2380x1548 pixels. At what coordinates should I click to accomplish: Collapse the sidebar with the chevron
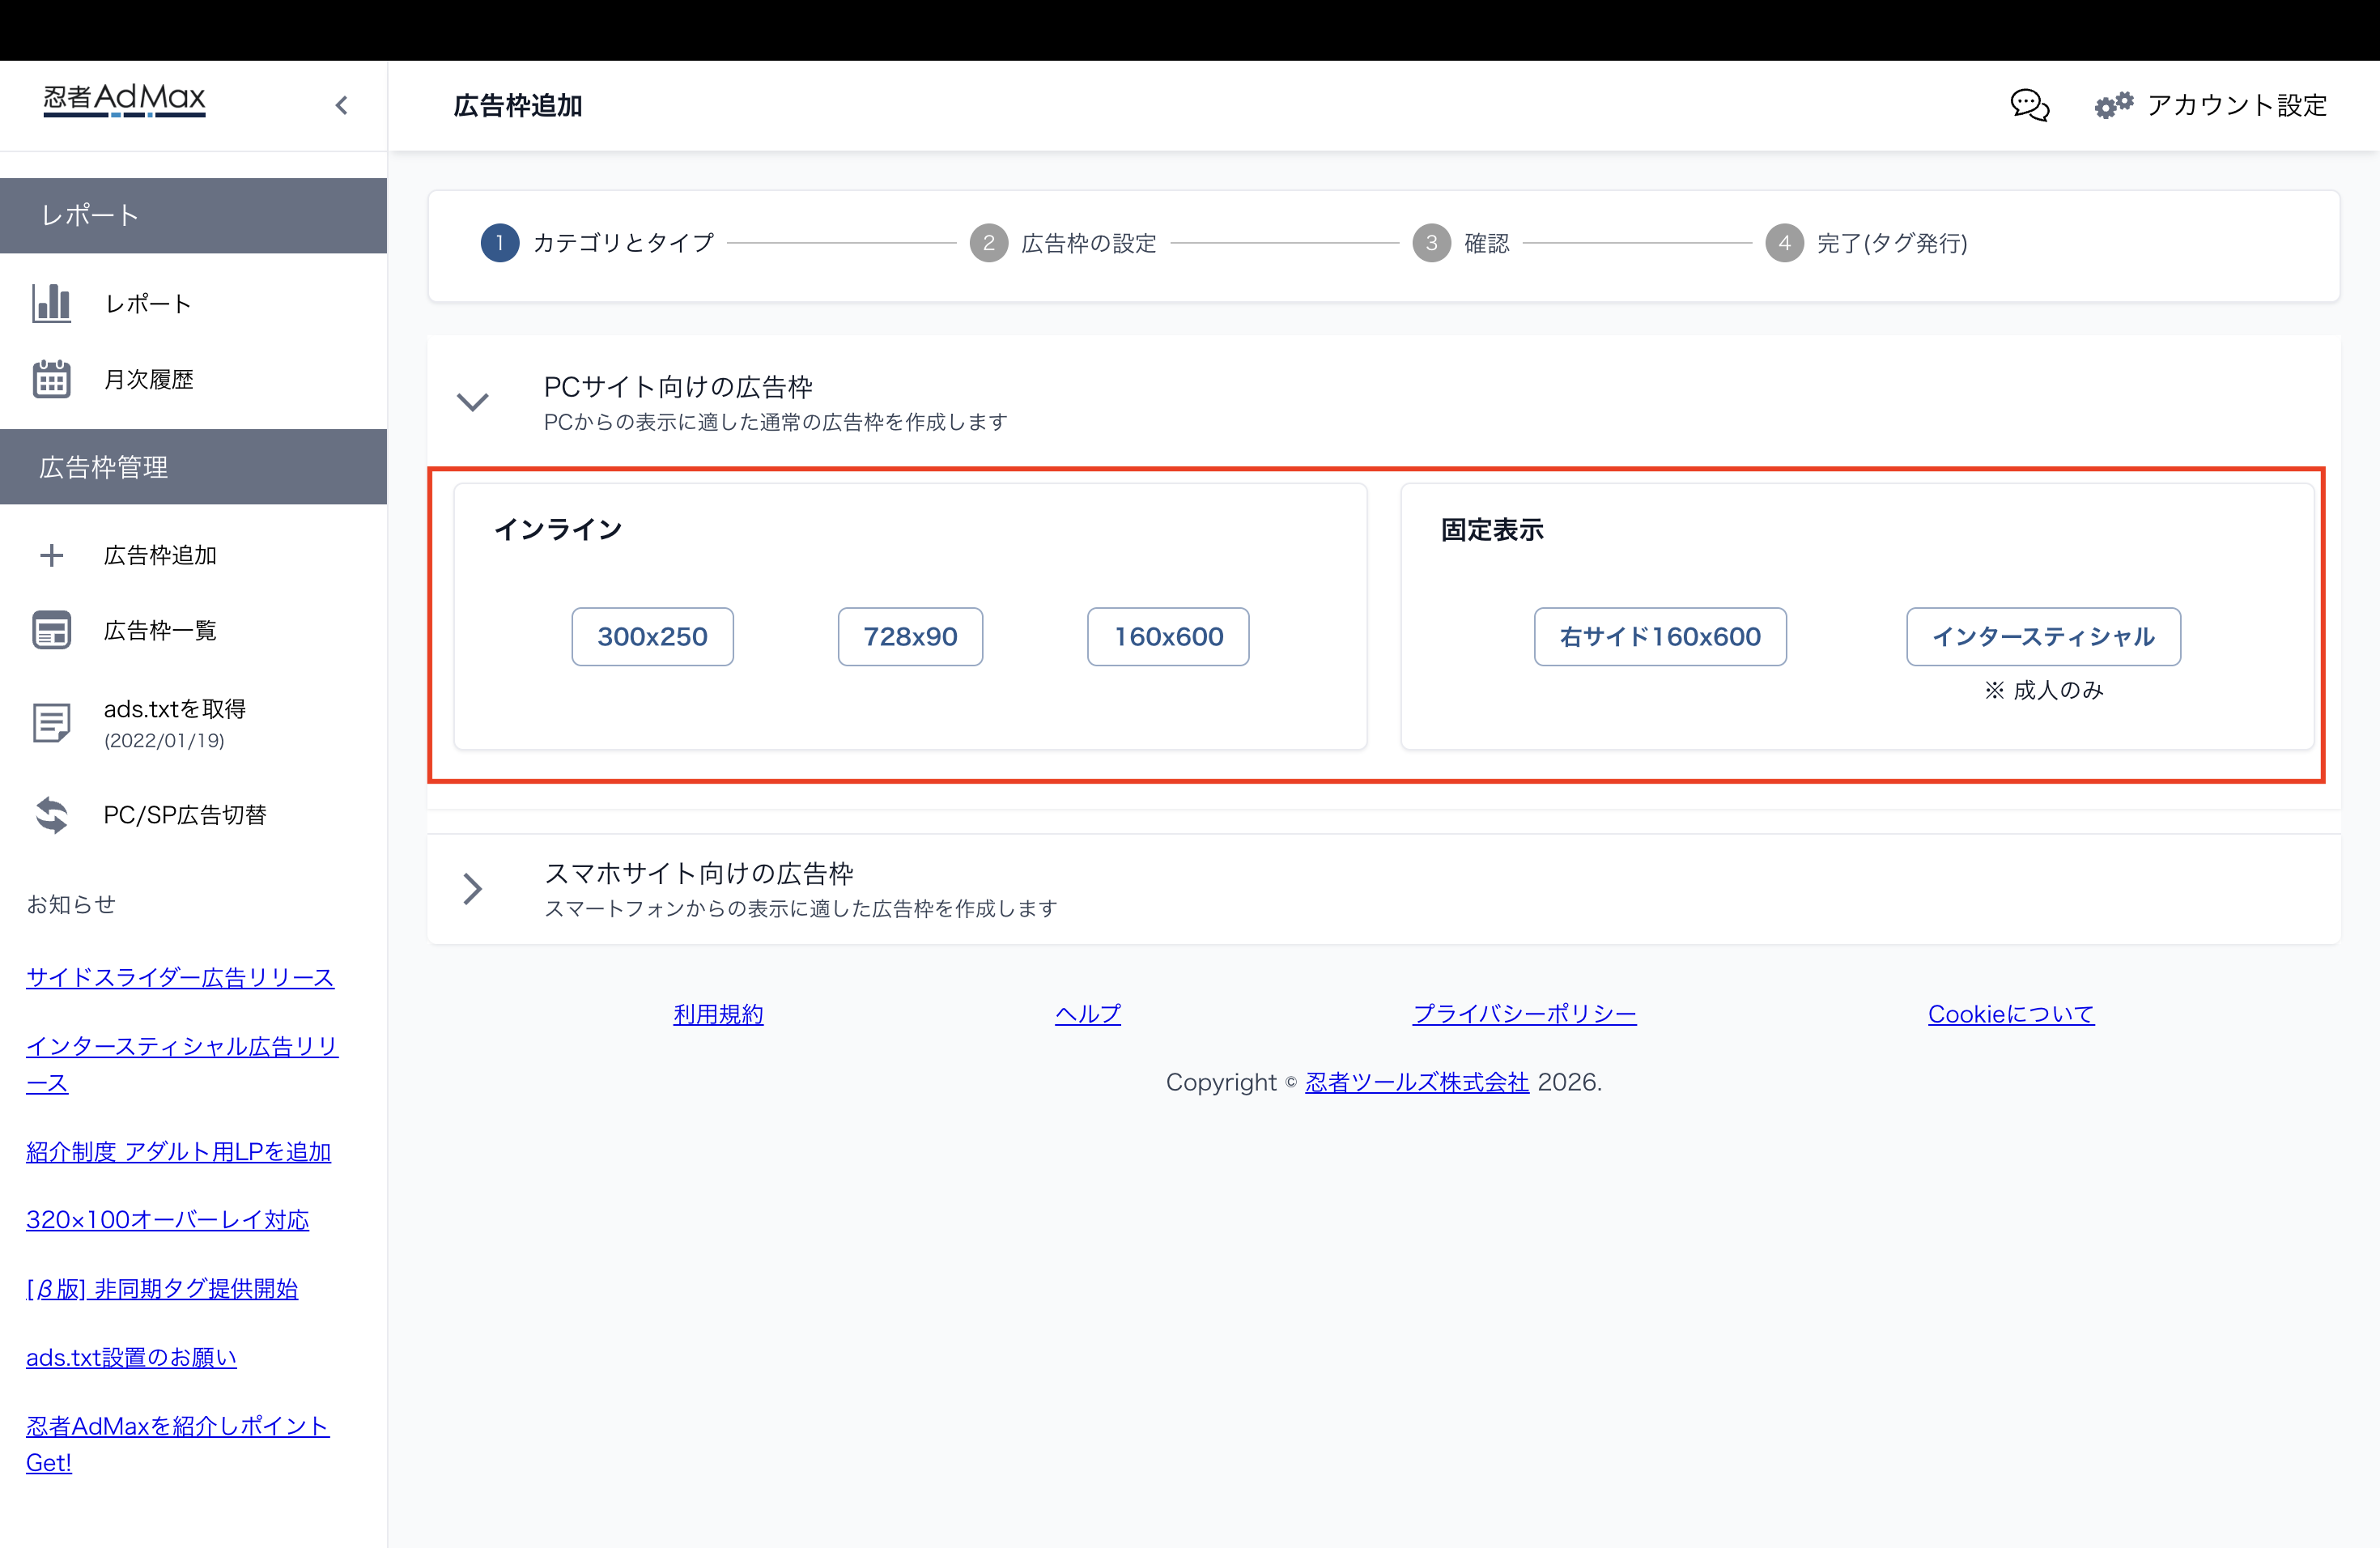click(341, 105)
